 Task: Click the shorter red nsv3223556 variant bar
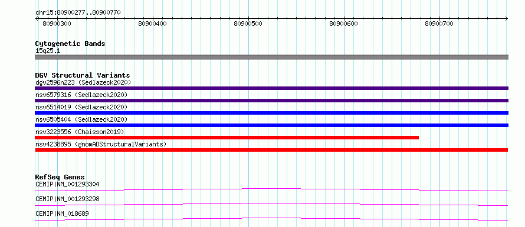click(x=227, y=138)
